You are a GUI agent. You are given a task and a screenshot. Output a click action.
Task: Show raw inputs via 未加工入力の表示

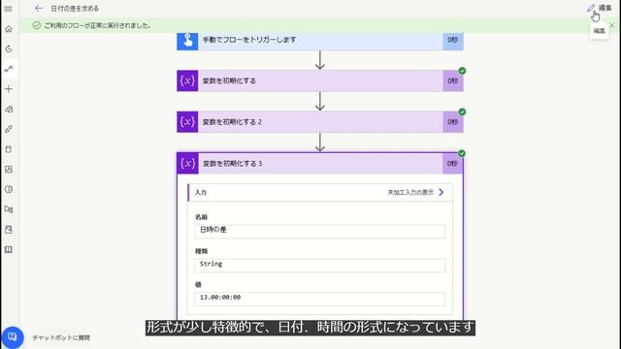coord(410,192)
